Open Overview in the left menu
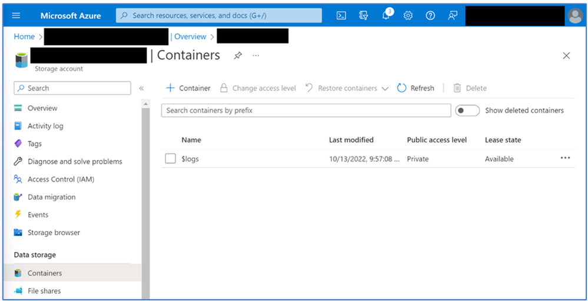This screenshot has width=588, height=301. (42, 108)
